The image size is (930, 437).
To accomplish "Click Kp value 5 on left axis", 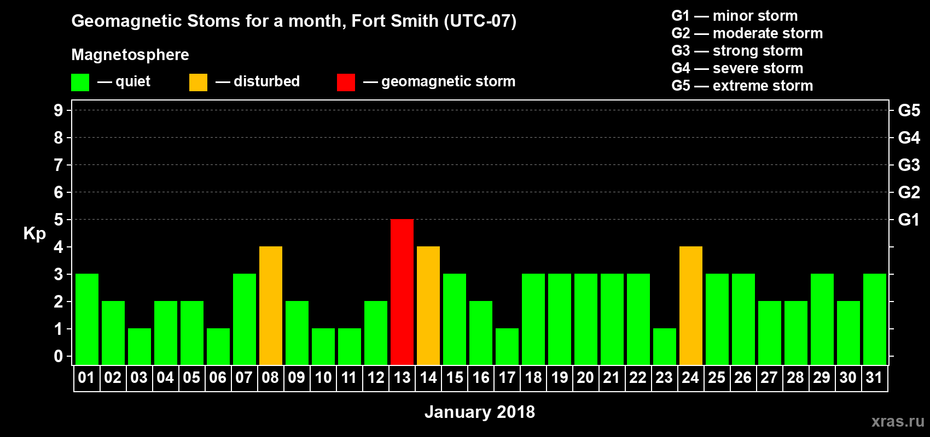I will click(x=59, y=220).
